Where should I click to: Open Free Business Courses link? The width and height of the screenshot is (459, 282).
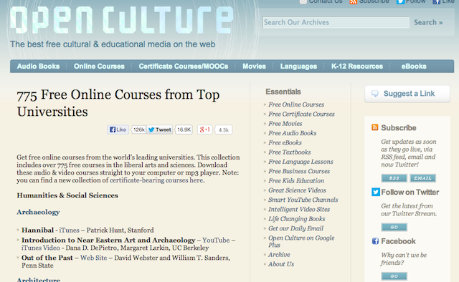click(299, 171)
